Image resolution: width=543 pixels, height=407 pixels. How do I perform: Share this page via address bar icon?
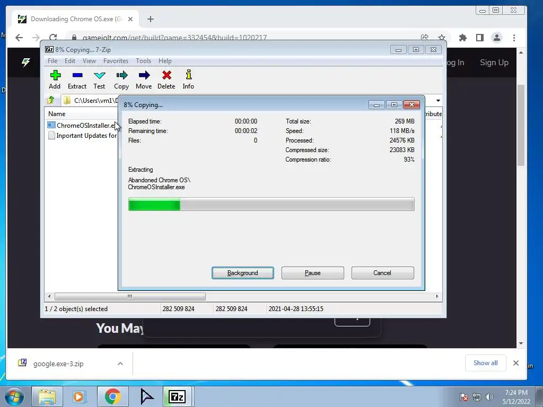click(425, 38)
